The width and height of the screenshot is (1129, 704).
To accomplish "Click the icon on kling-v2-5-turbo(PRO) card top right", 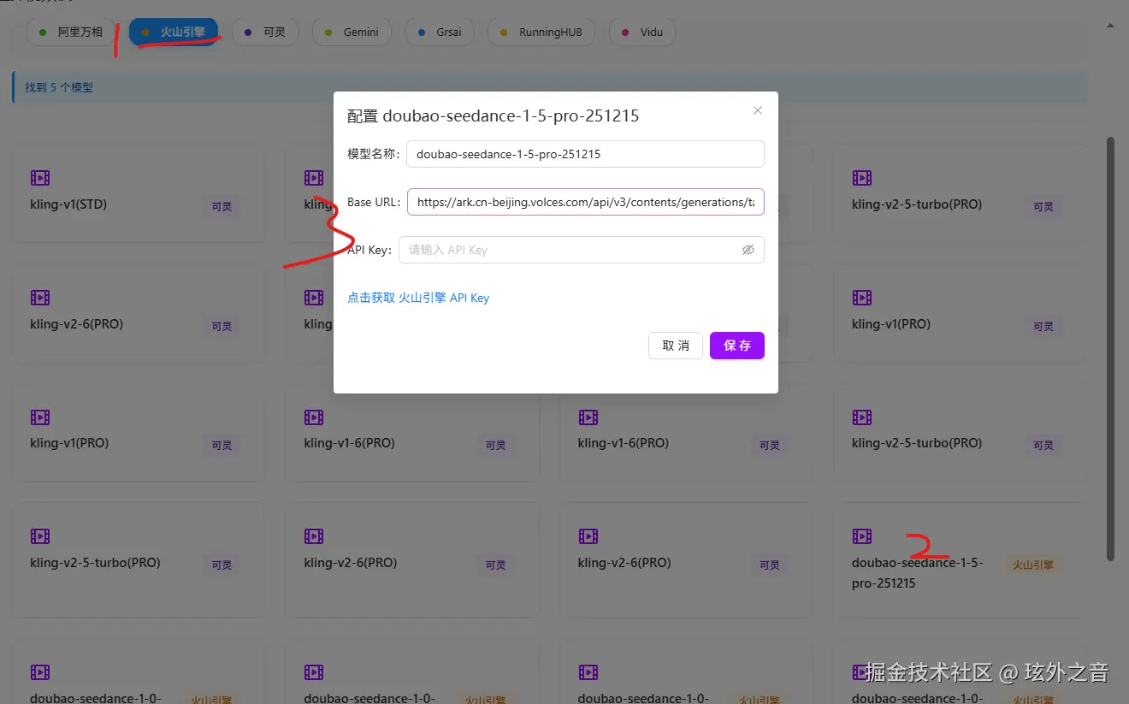I will tap(861, 177).
